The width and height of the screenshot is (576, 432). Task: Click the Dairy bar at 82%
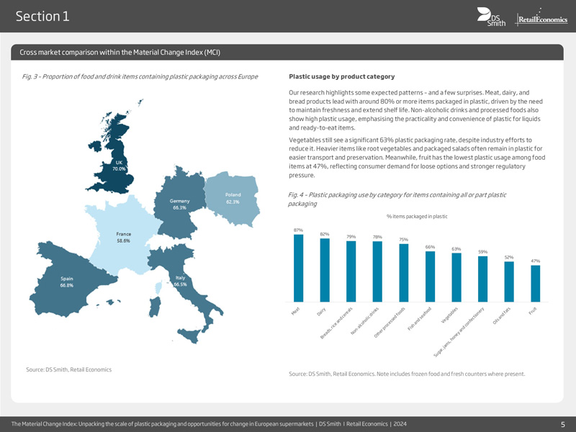tap(325, 270)
